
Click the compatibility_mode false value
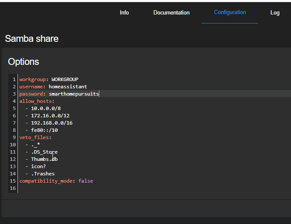(86, 181)
